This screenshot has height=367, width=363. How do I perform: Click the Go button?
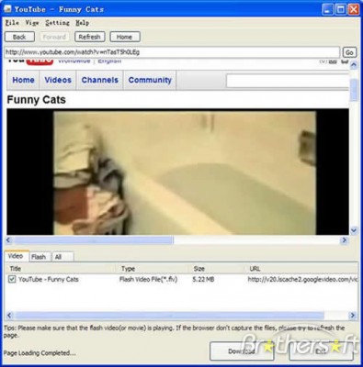pyautogui.click(x=349, y=52)
